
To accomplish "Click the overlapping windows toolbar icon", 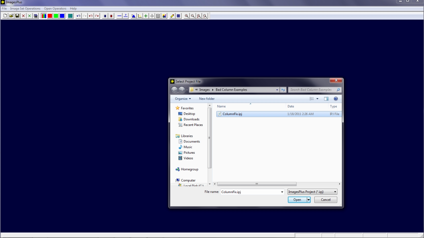I will click(x=36, y=16).
